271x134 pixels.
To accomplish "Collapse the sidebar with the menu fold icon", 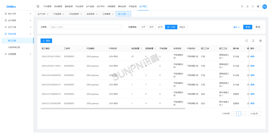I will point(38,6).
